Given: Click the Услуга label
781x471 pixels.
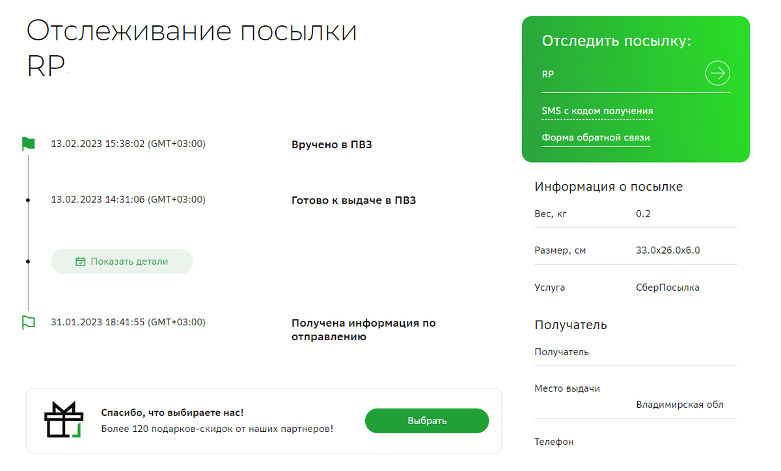Looking at the screenshot, I should click(549, 287).
